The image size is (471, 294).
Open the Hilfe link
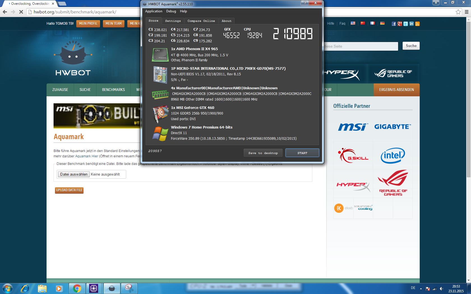(331, 24)
